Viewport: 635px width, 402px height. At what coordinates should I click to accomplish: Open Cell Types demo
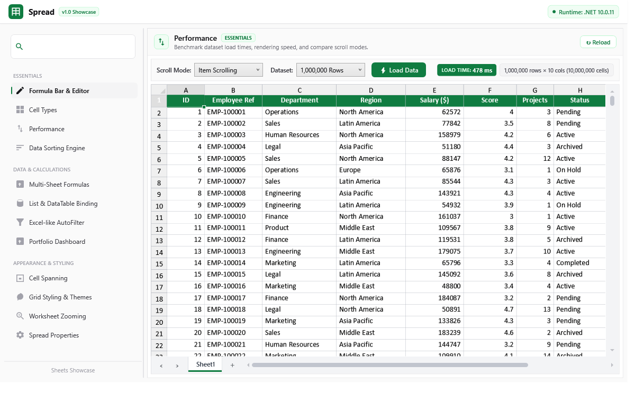(74, 110)
